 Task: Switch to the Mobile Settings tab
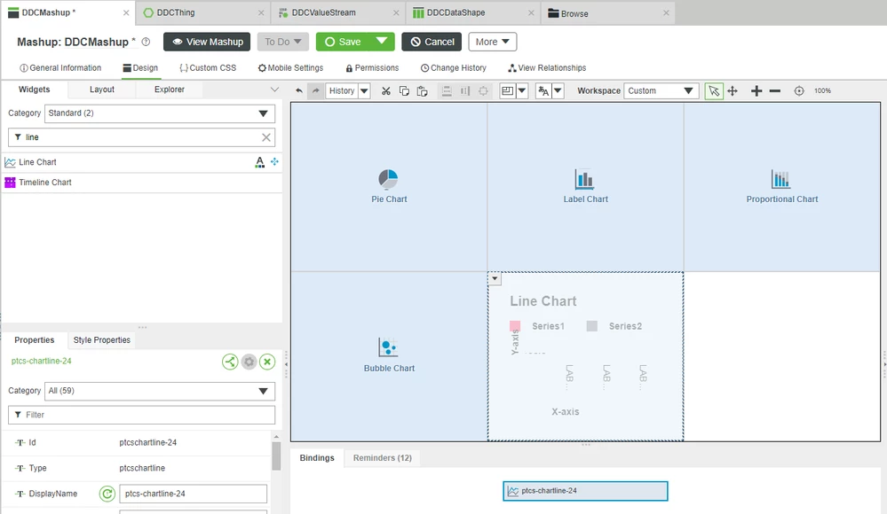coord(290,67)
